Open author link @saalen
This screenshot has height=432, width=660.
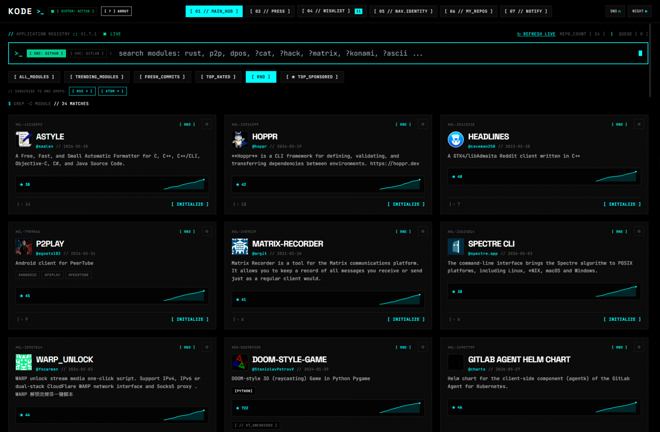[44, 147]
